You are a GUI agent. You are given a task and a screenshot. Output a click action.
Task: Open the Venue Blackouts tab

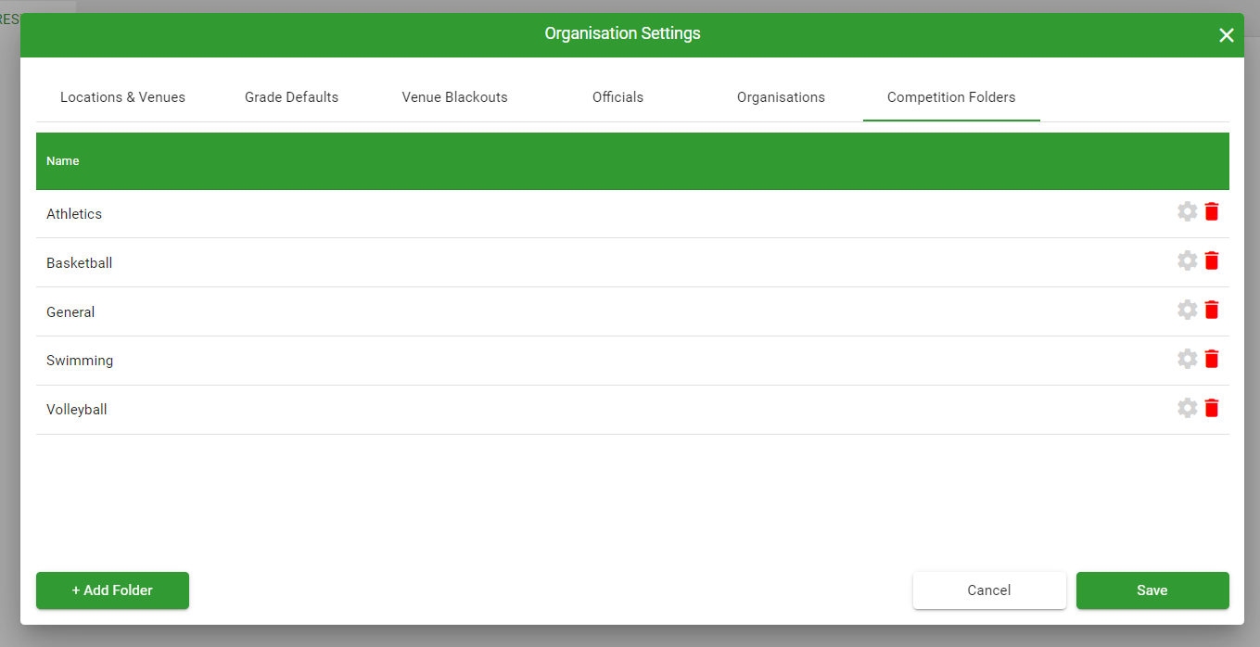pos(454,97)
